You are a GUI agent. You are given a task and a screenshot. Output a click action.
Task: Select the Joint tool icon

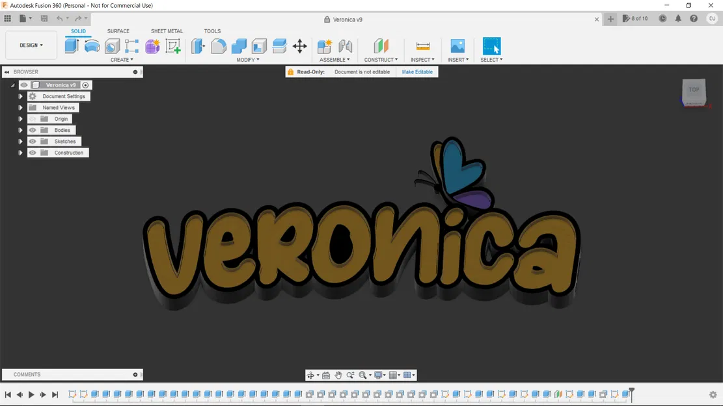click(x=345, y=46)
